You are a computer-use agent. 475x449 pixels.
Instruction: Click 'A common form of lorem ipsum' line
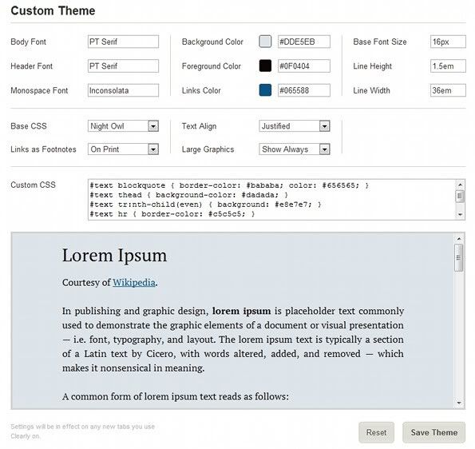(x=176, y=396)
